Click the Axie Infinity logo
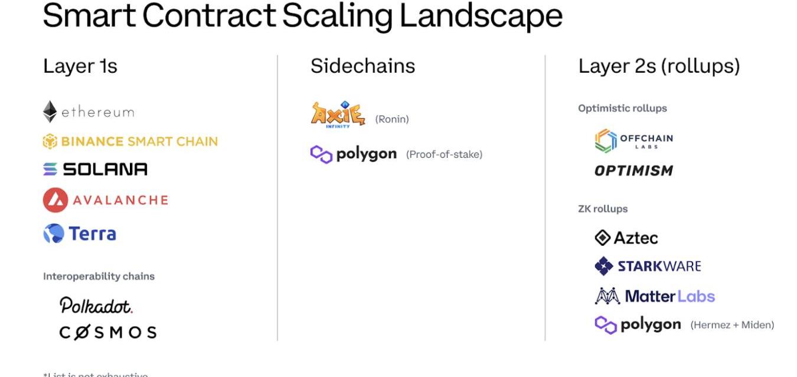Viewport: 797px width, 377px height. point(338,115)
